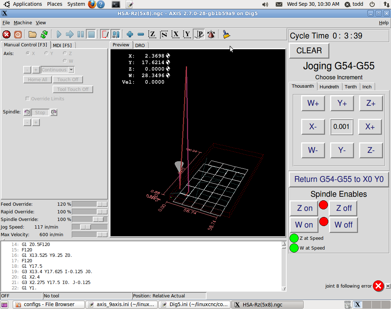The image size is (391, 309).
Task: Switch to the Z top view icon
Action: 153,34
